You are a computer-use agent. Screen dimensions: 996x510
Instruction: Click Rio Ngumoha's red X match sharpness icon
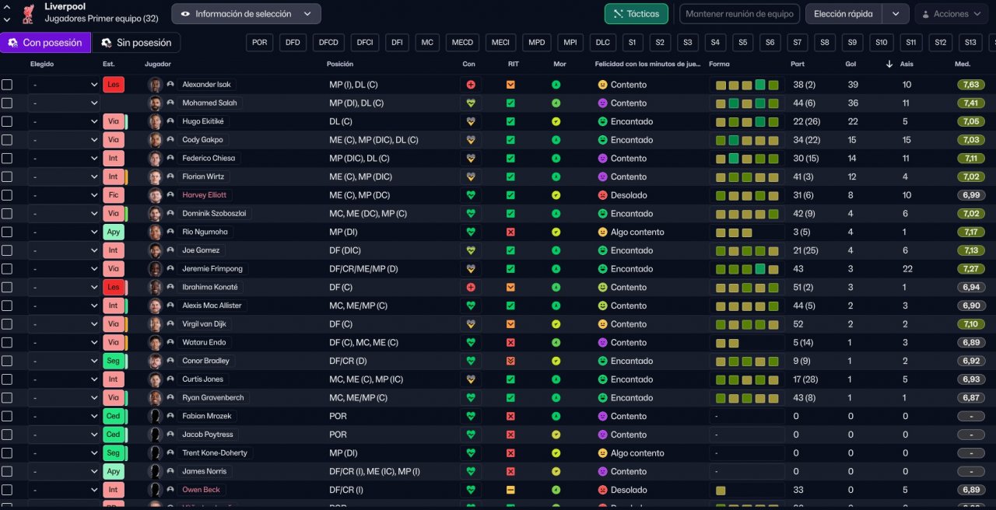[510, 232]
